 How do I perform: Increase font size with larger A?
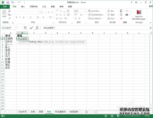49,13
